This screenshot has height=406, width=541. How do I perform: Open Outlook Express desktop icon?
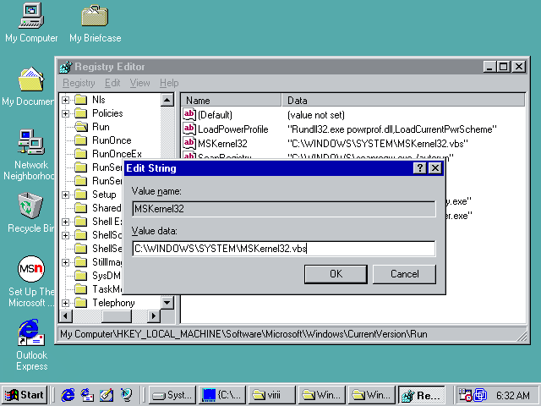click(31, 332)
